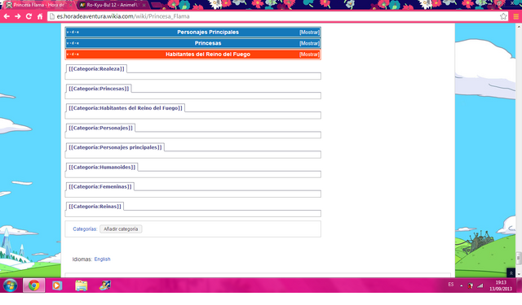This screenshot has height=305, width=522.
Task: Click the Añadir categoría button
Action: [121, 229]
